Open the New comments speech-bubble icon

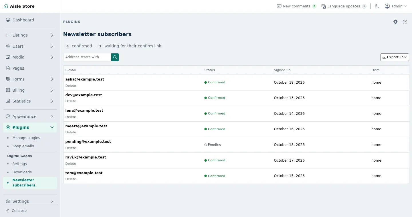point(279,6)
